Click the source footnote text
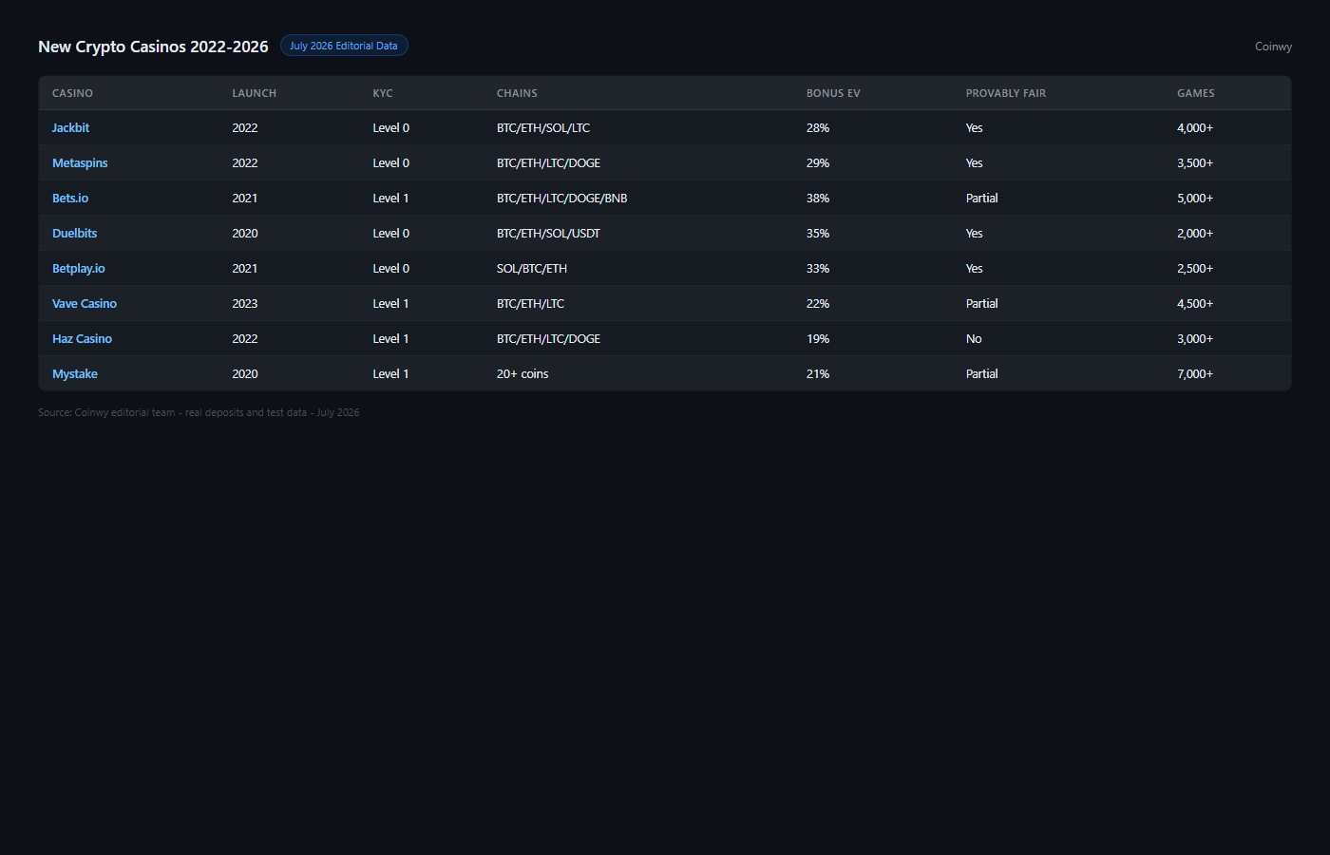Viewport: 1330px width, 855px height. click(x=199, y=412)
